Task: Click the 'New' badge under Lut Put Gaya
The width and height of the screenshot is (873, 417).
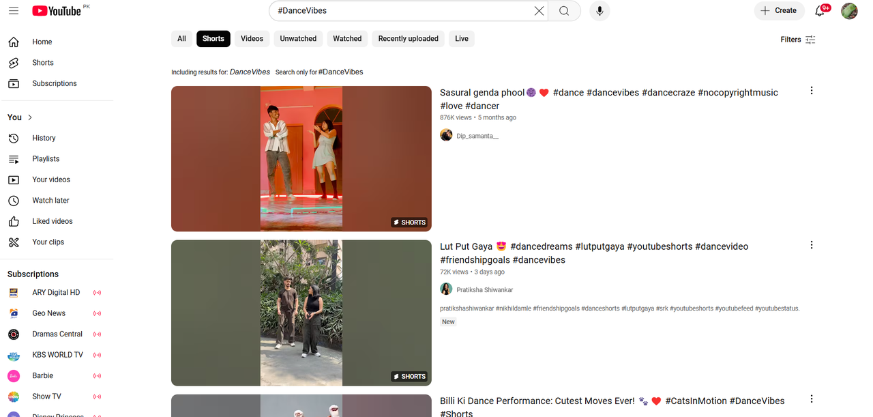Action: pos(448,322)
